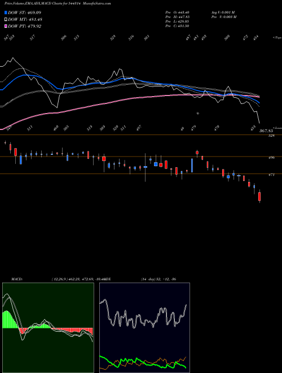The height and width of the screenshot is (373, 282).
Task: Click the 'Avg V: 0.001 M' volume text
Action: [x=223, y=12]
